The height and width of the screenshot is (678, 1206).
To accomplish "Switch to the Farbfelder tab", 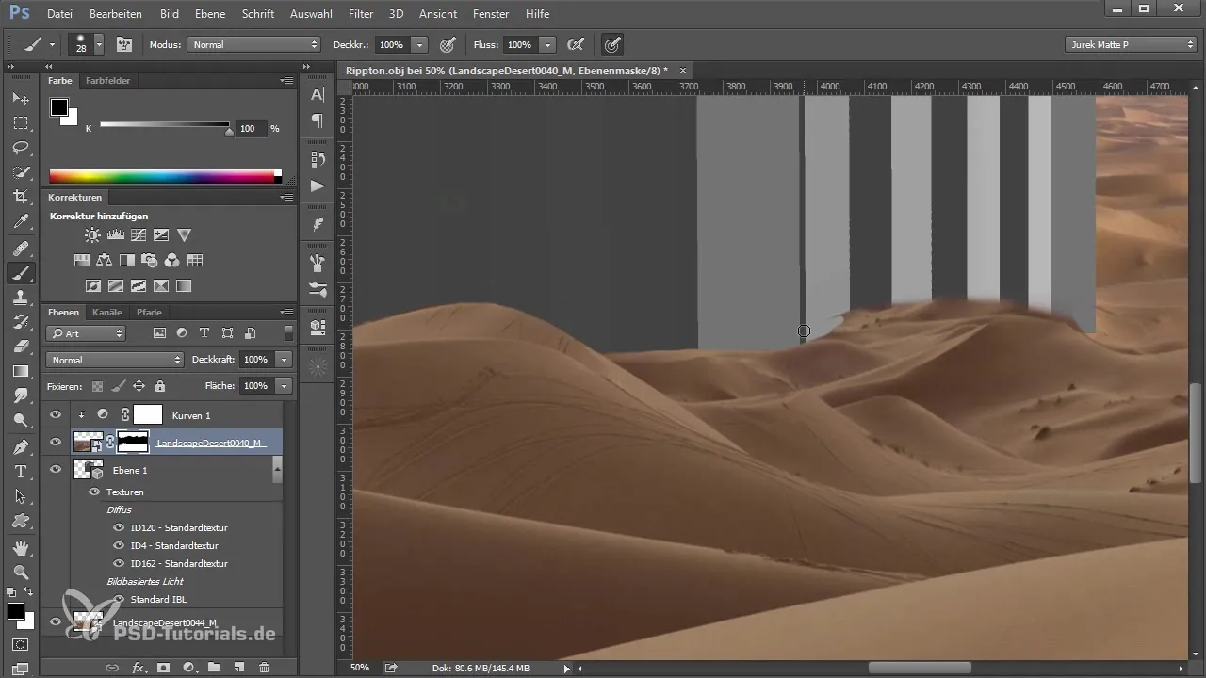I will (107, 81).
